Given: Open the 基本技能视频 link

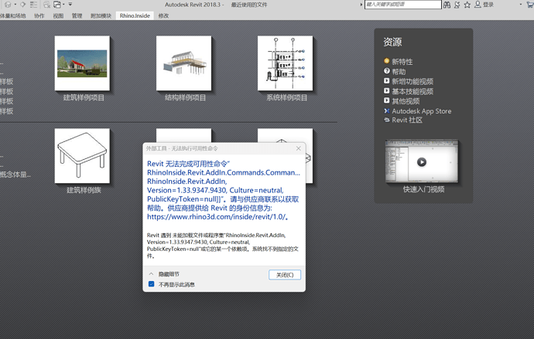Looking at the screenshot, I should (x=412, y=91).
